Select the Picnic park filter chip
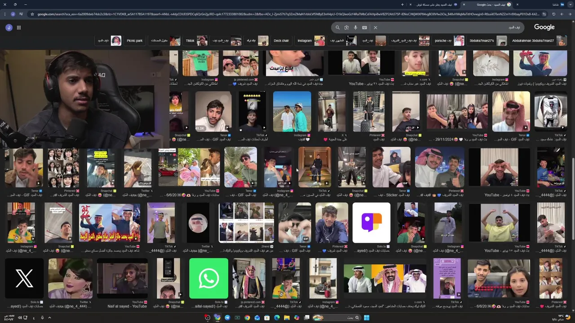Image resolution: width=575 pixels, height=323 pixels. pos(134,41)
